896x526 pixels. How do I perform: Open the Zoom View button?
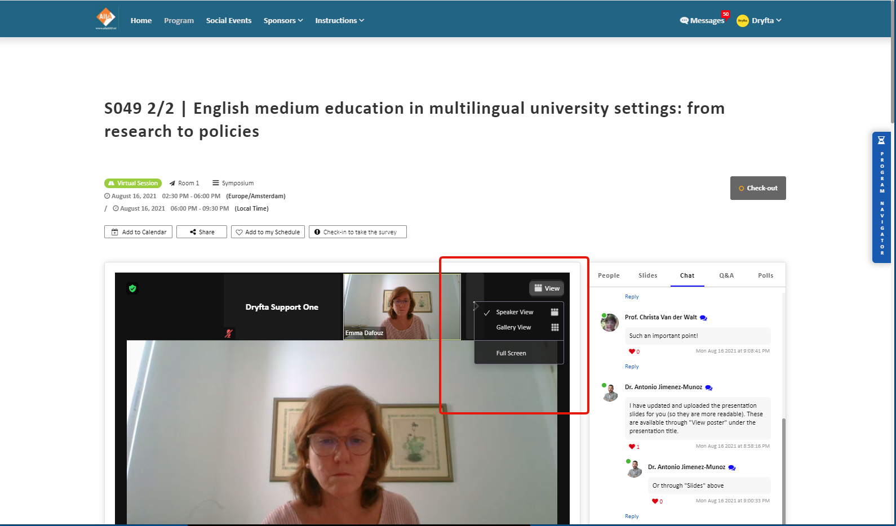[547, 288]
